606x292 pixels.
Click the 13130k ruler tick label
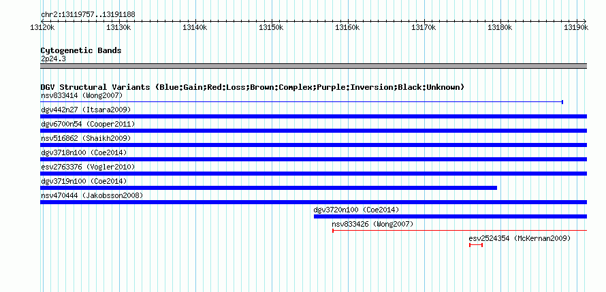coord(118,27)
